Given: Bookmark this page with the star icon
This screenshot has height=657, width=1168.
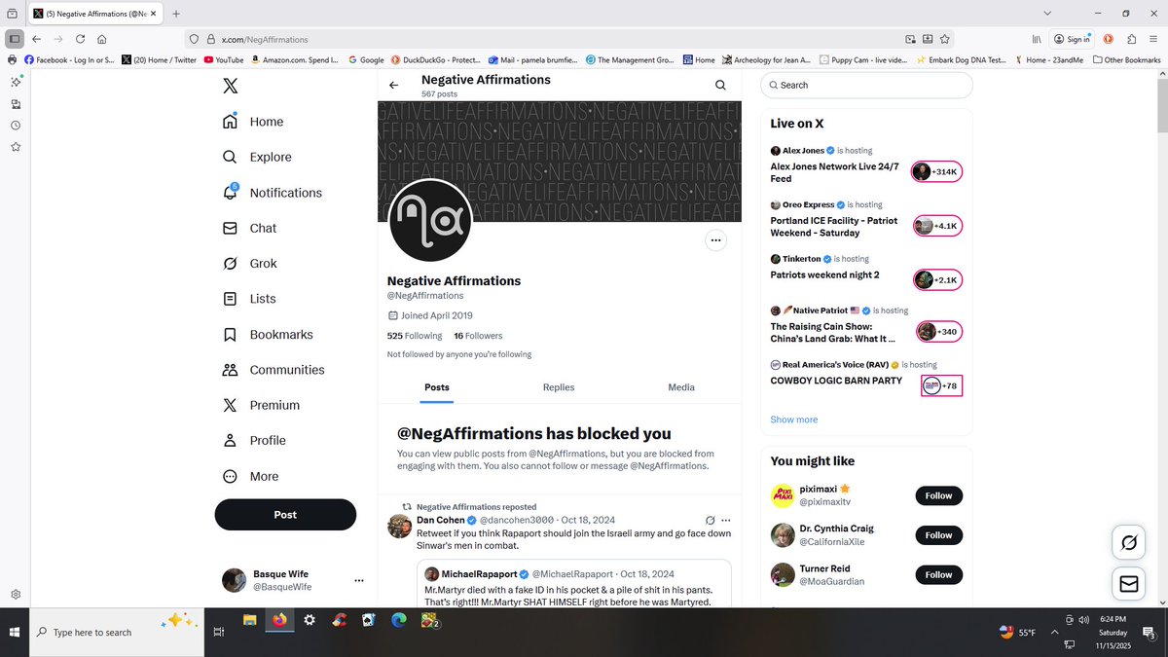Looking at the screenshot, I should coord(945,39).
